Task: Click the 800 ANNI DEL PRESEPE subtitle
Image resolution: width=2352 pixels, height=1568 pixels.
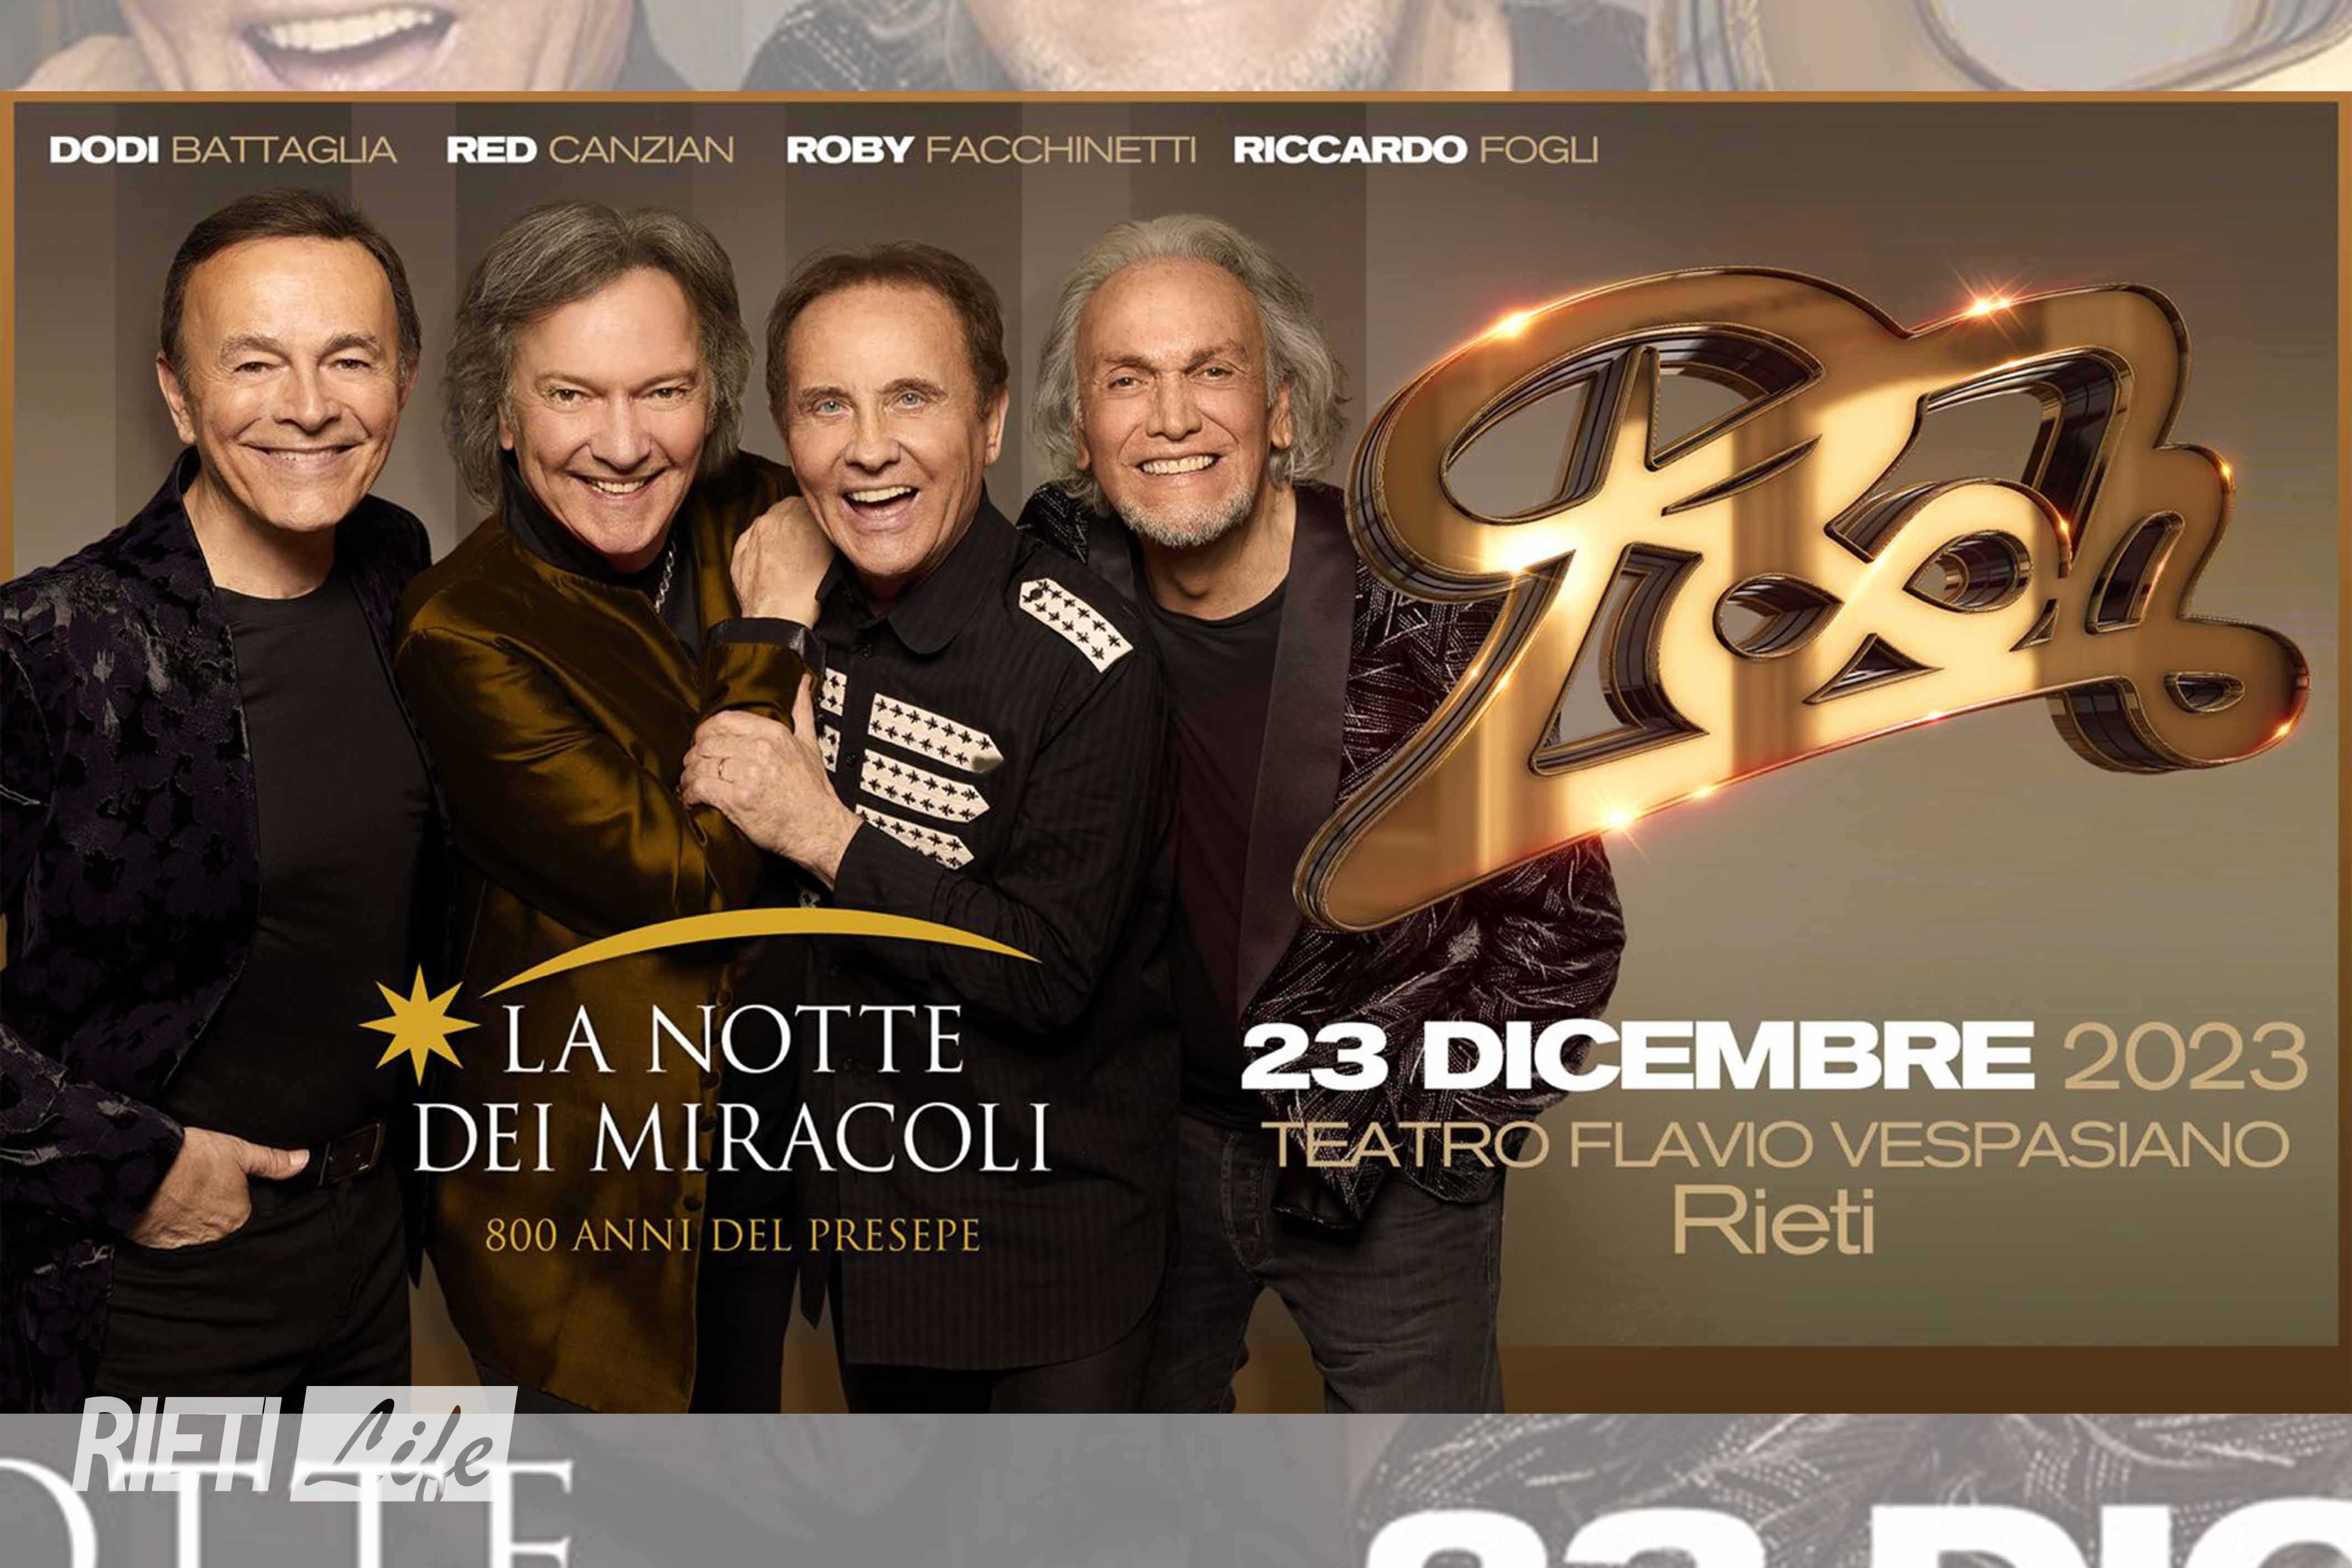Action: point(733,1236)
